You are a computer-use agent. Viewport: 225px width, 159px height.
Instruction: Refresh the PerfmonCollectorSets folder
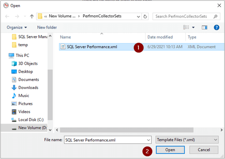point(145,17)
